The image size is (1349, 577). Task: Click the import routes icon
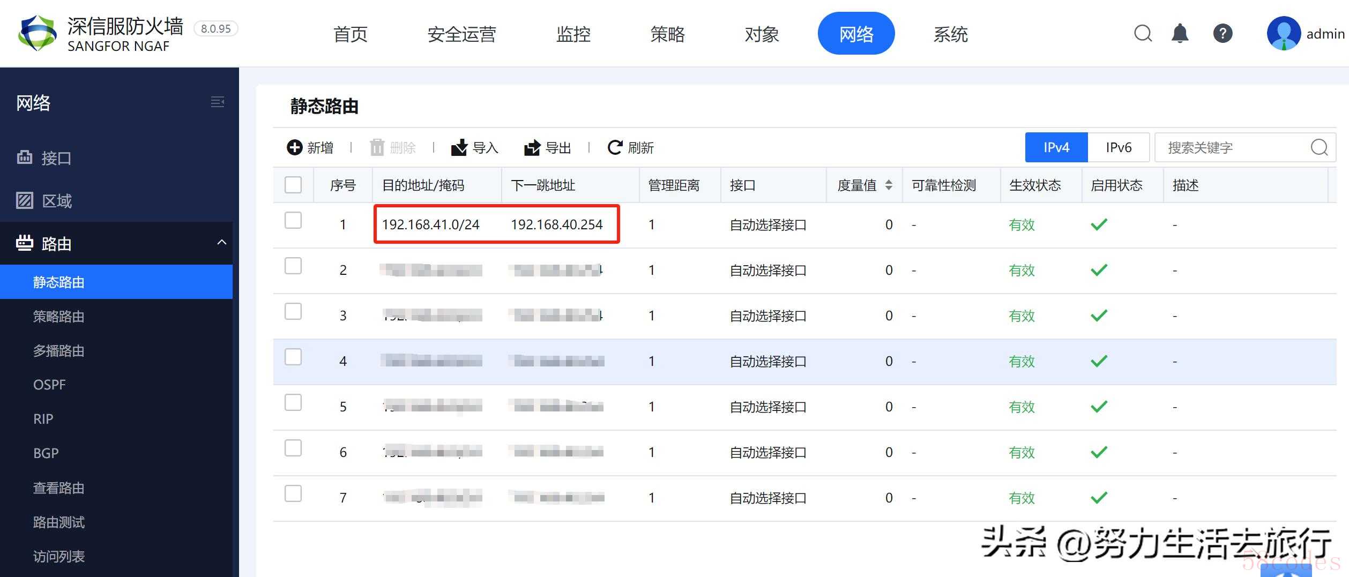(459, 147)
